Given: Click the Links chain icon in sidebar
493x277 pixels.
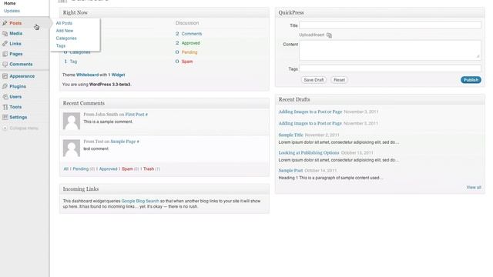Looking at the screenshot, I should [x=5, y=44].
